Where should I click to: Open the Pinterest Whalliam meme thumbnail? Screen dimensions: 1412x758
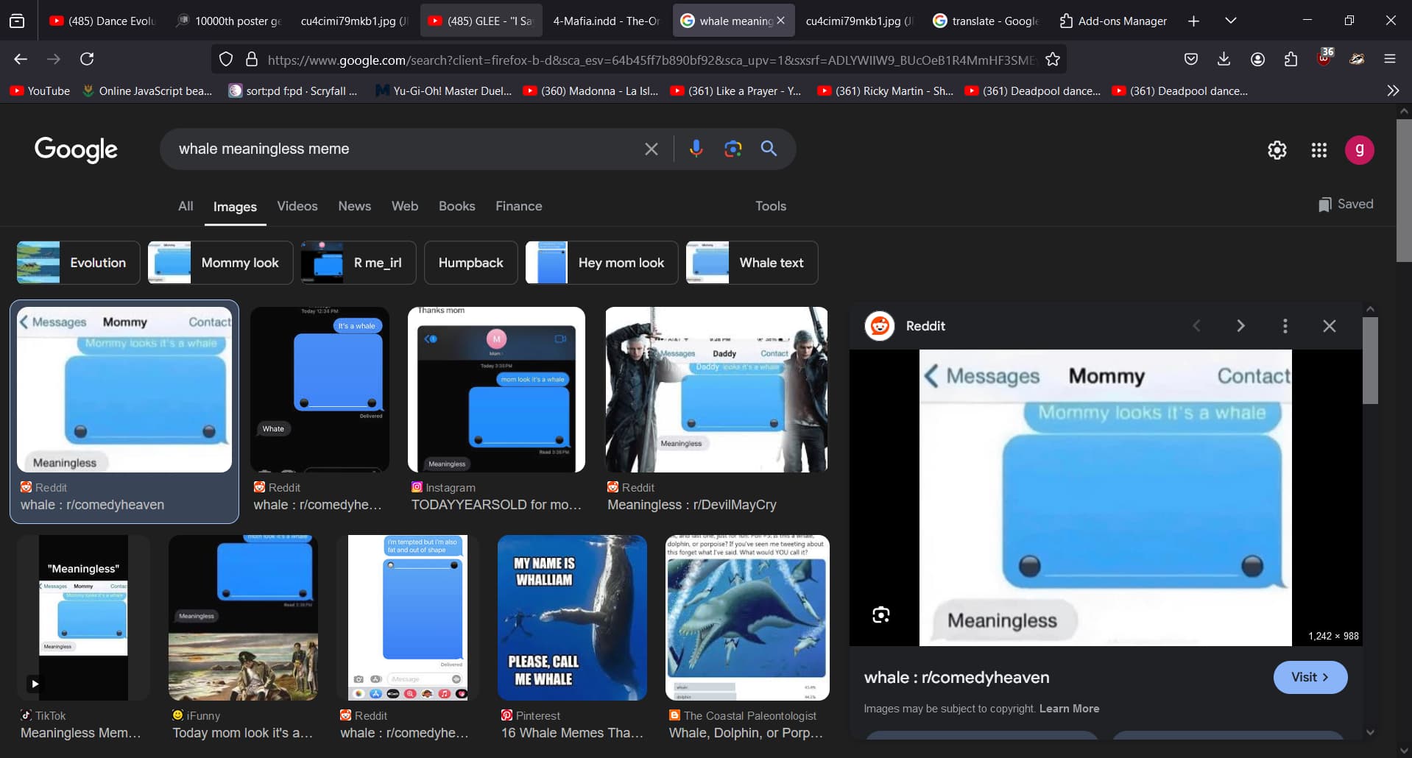click(572, 617)
